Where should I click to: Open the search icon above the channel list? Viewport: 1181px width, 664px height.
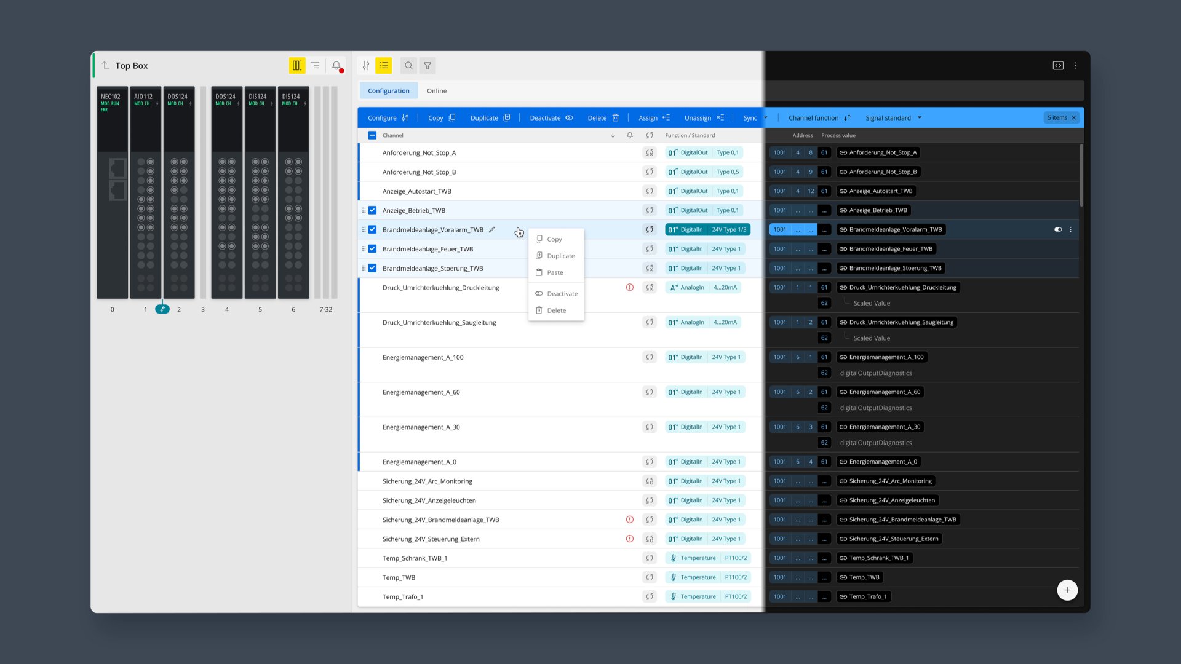(408, 65)
